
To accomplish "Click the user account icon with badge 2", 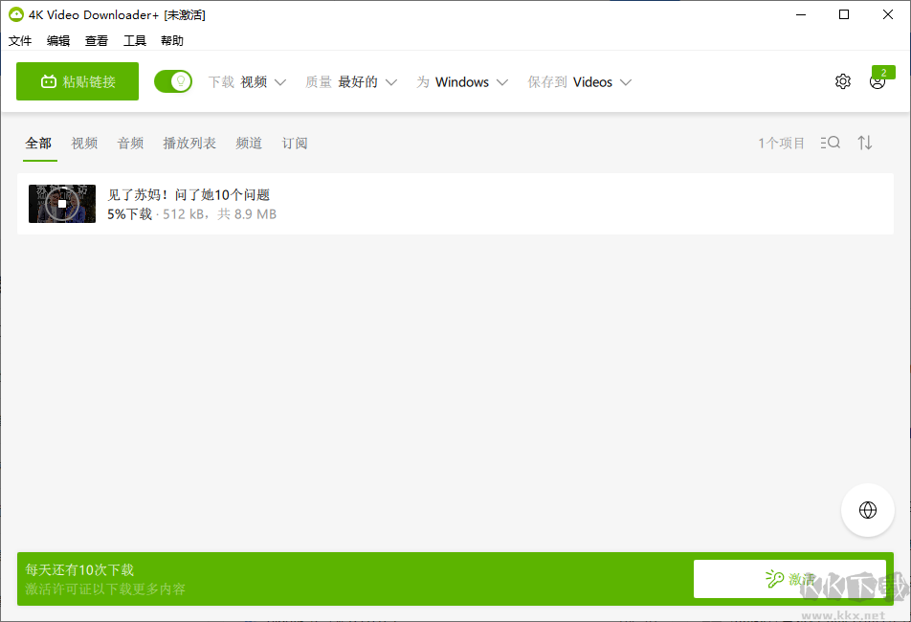I will (878, 82).
